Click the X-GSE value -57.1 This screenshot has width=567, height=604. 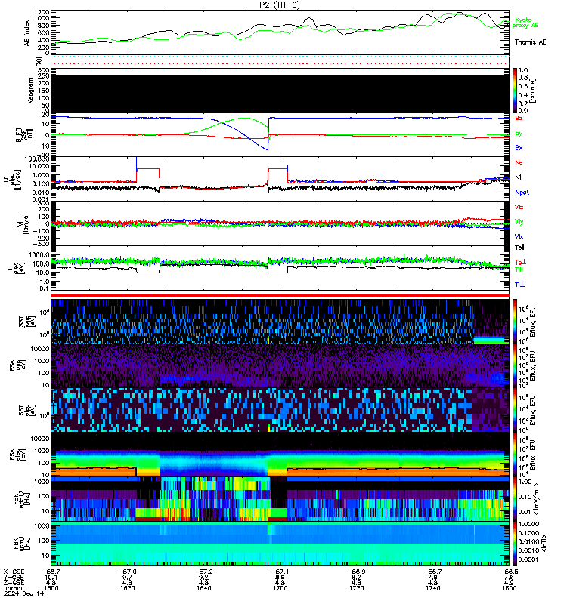(x=280, y=572)
